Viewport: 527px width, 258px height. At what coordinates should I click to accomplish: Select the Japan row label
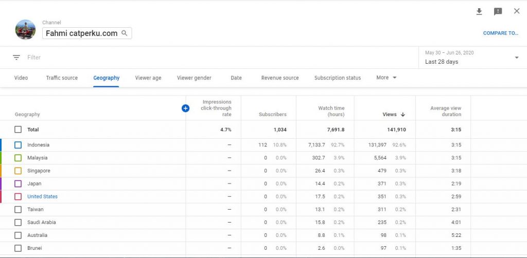(x=34, y=183)
